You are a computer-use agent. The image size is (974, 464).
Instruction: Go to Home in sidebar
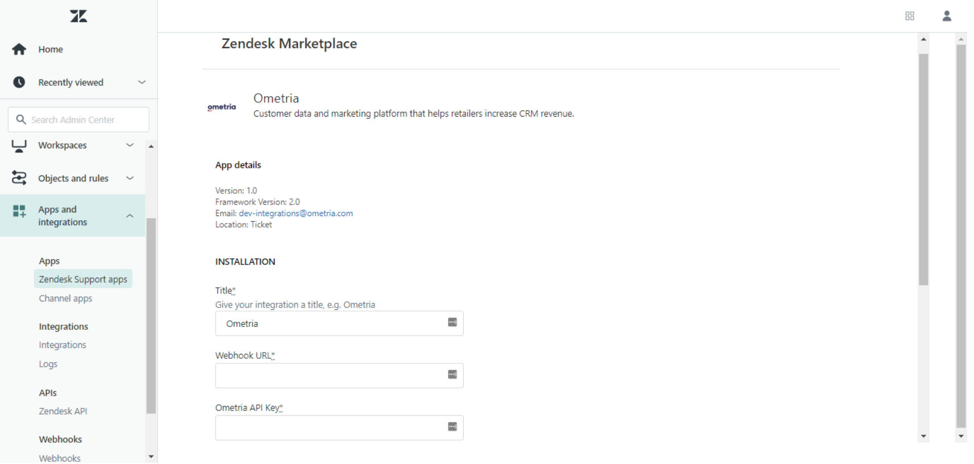(51, 49)
